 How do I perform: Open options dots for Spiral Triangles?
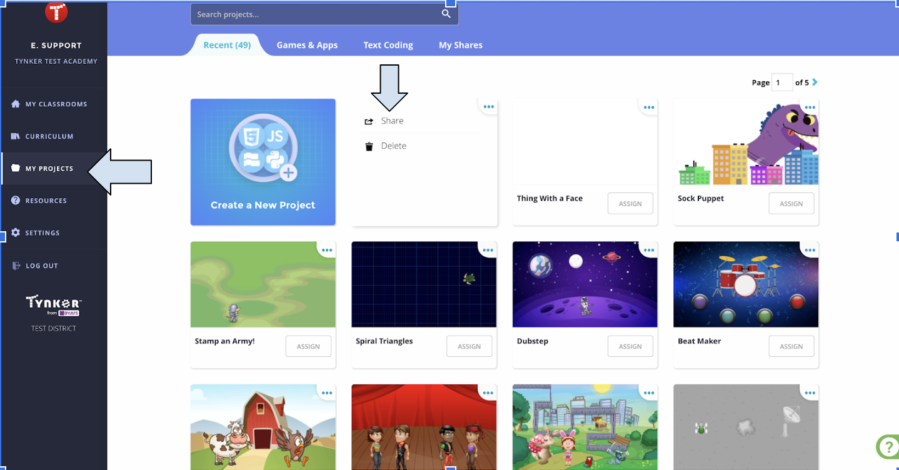coord(488,250)
